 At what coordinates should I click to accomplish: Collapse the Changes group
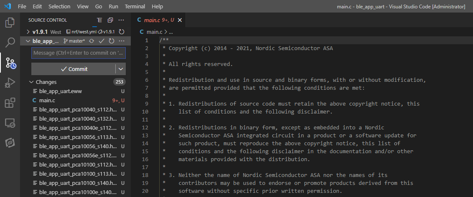31,82
